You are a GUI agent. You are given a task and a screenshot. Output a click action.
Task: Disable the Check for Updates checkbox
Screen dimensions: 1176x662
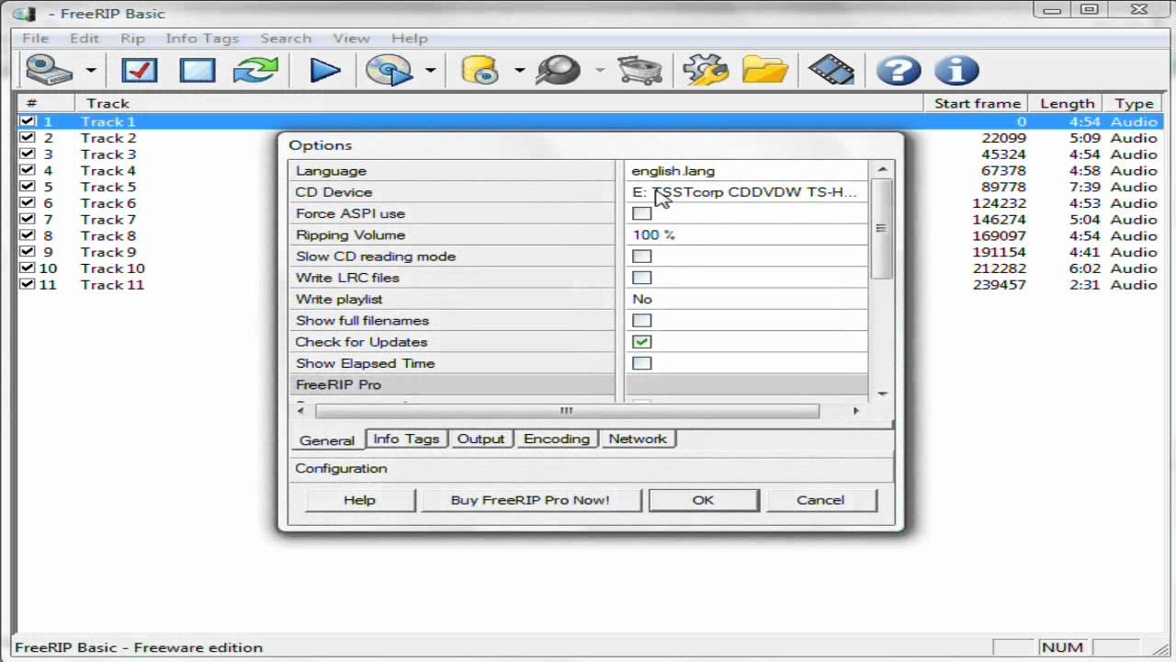click(642, 342)
